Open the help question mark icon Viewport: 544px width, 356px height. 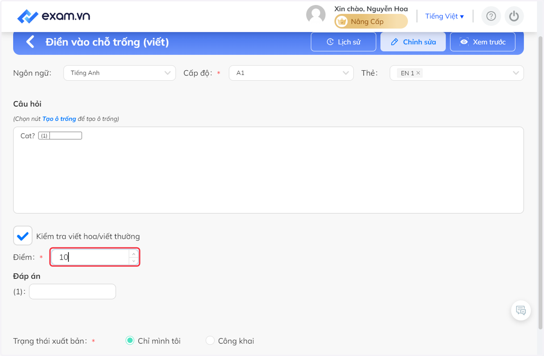pos(491,16)
